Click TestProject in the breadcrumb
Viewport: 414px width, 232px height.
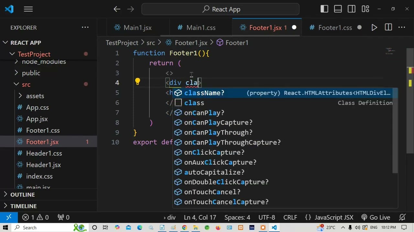click(x=122, y=43)
